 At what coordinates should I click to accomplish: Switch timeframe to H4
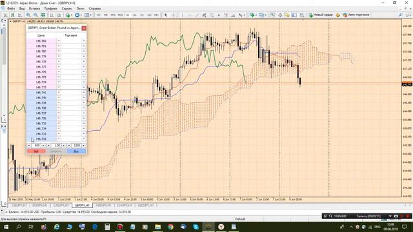pos(135,15)
